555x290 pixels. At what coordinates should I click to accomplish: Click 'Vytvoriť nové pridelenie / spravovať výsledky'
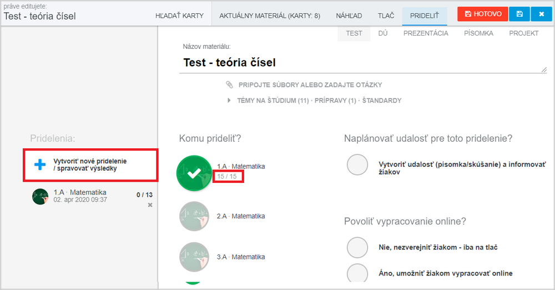tap(90, 165)
